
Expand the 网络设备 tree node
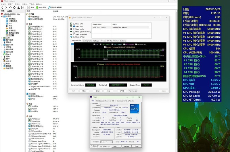2,52
